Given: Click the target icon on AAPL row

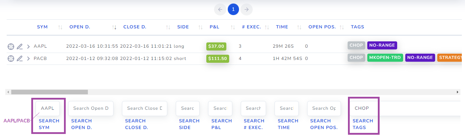Looking at the screenshot, I should pyautogui.click(x=11, y=46).
